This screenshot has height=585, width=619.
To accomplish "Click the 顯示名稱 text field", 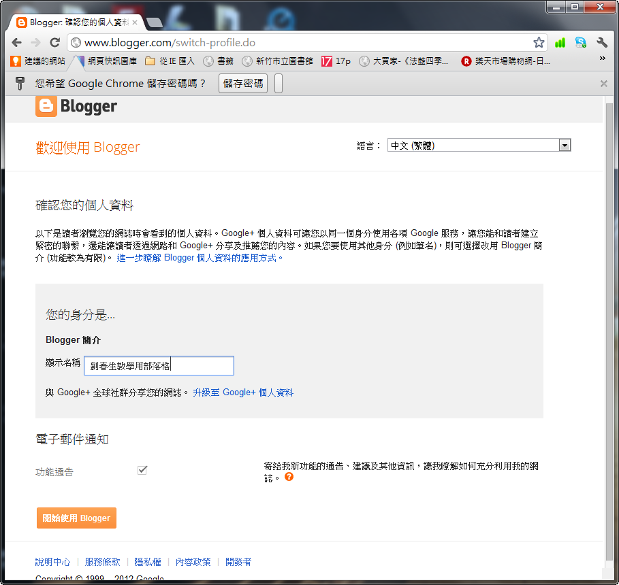I will [x=159, y=366].
